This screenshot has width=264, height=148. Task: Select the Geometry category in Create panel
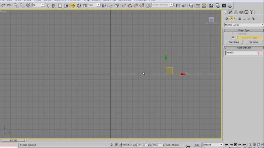tap(226, 19)
